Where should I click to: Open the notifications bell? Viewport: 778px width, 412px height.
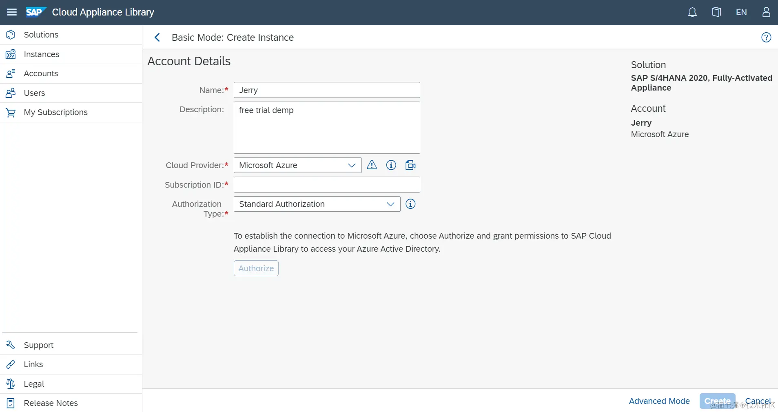pos(692,12)
